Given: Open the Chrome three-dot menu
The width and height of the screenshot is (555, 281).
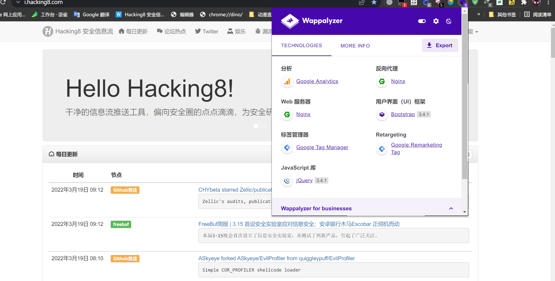Looking at the screenshot, I should (549, 2).
